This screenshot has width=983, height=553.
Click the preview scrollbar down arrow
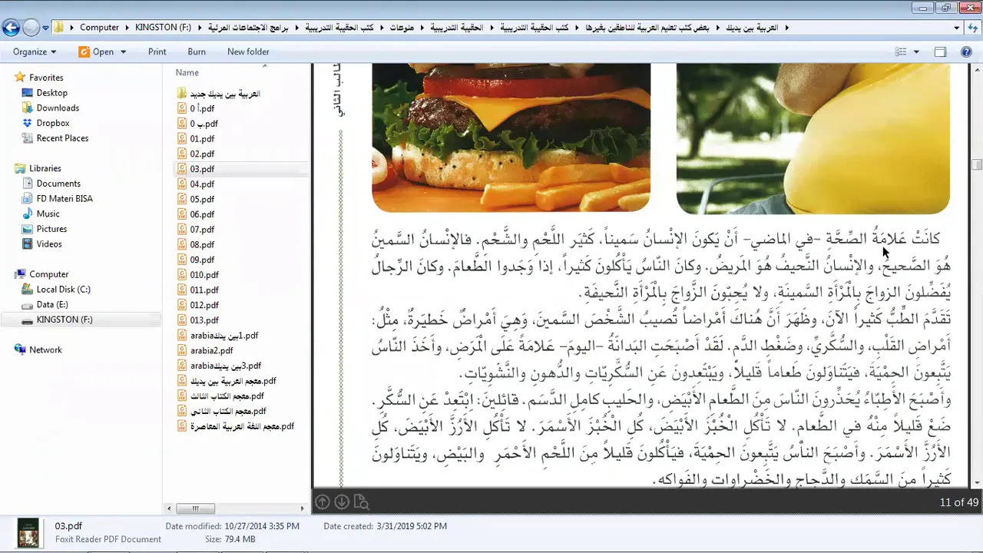(x=977, y=483)
